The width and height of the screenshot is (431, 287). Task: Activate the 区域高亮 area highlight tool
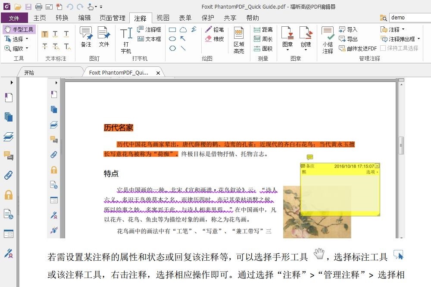[239, 40]
